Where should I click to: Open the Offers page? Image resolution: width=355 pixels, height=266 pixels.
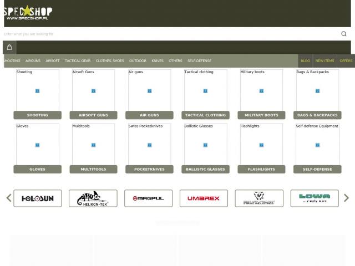(346, 60)
